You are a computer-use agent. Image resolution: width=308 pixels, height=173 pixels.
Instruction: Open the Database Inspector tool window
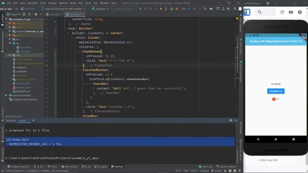click(18, 167)
